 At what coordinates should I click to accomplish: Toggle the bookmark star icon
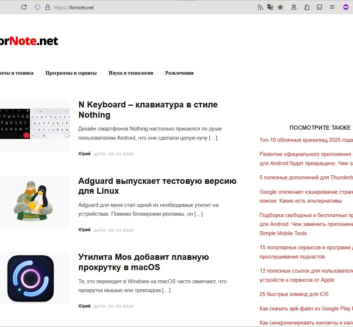280,7
